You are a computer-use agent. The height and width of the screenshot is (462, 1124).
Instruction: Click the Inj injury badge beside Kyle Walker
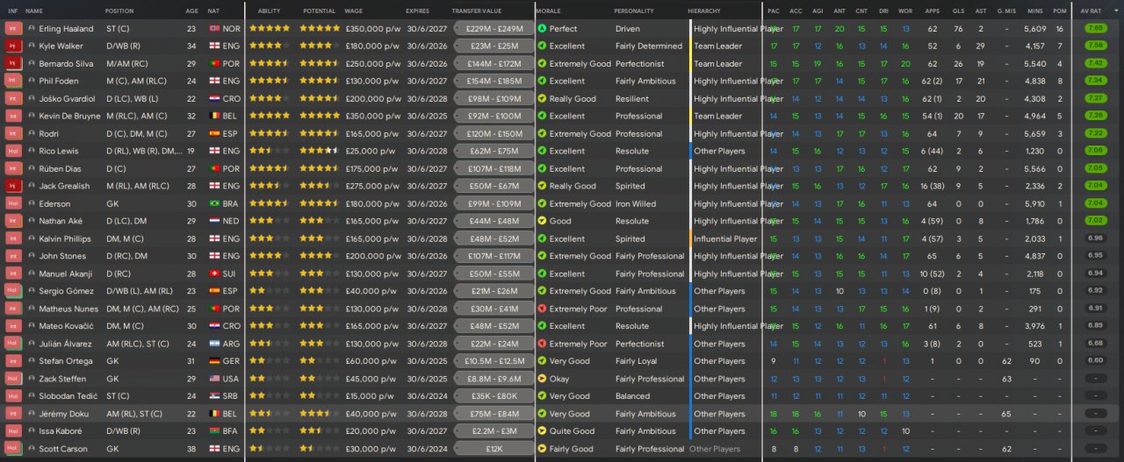[x=12, y=46]
